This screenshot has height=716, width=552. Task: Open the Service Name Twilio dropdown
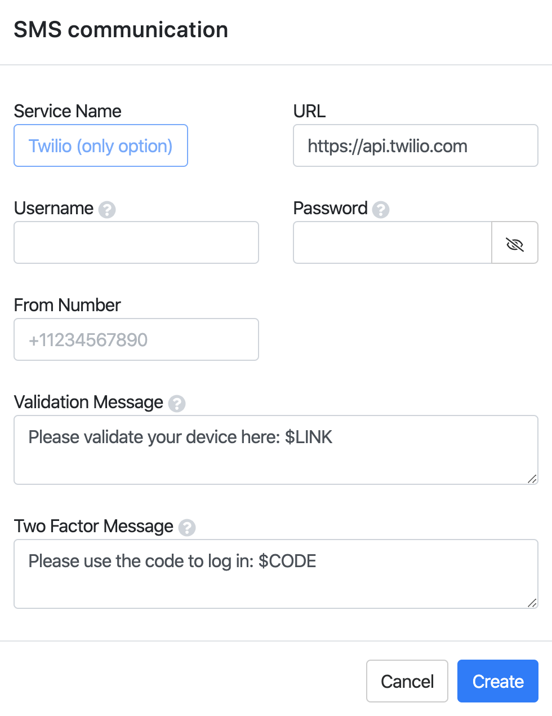click(x=101, y=146)
